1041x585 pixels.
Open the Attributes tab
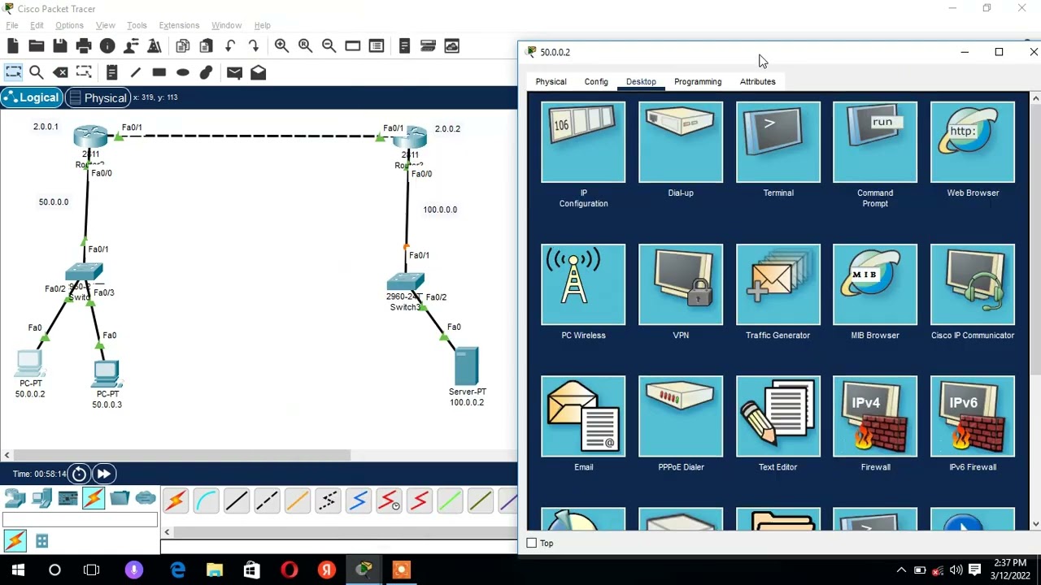point(758,82)
